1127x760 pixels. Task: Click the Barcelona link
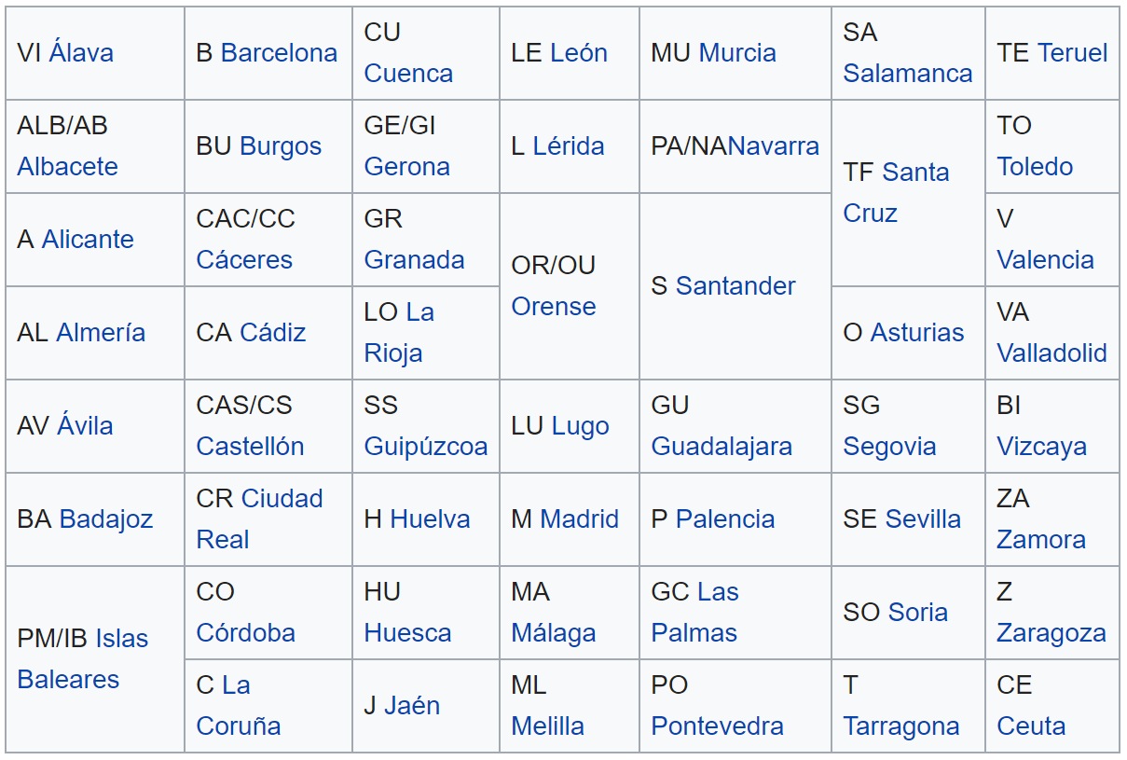(279, 53)
